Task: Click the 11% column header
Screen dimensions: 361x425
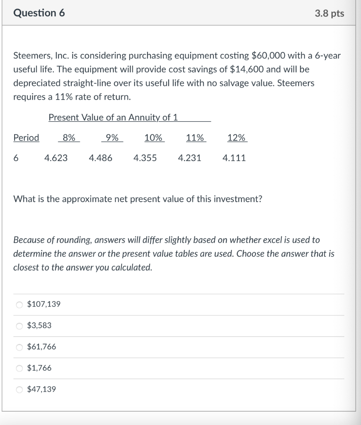Action: coord(195,138)
